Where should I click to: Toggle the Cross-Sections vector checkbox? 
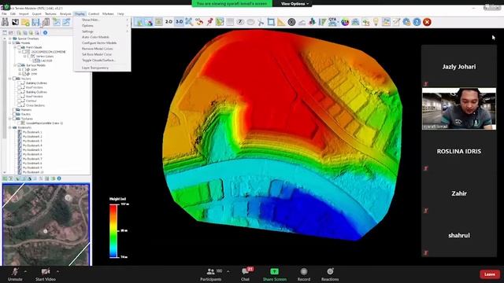[x=19, y=105]
